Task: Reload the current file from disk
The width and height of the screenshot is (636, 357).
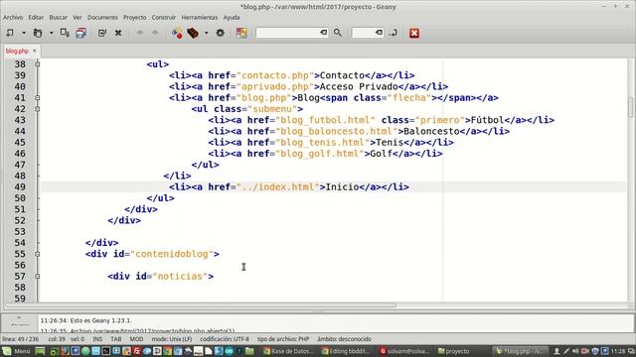Action: tap(101, 33)
